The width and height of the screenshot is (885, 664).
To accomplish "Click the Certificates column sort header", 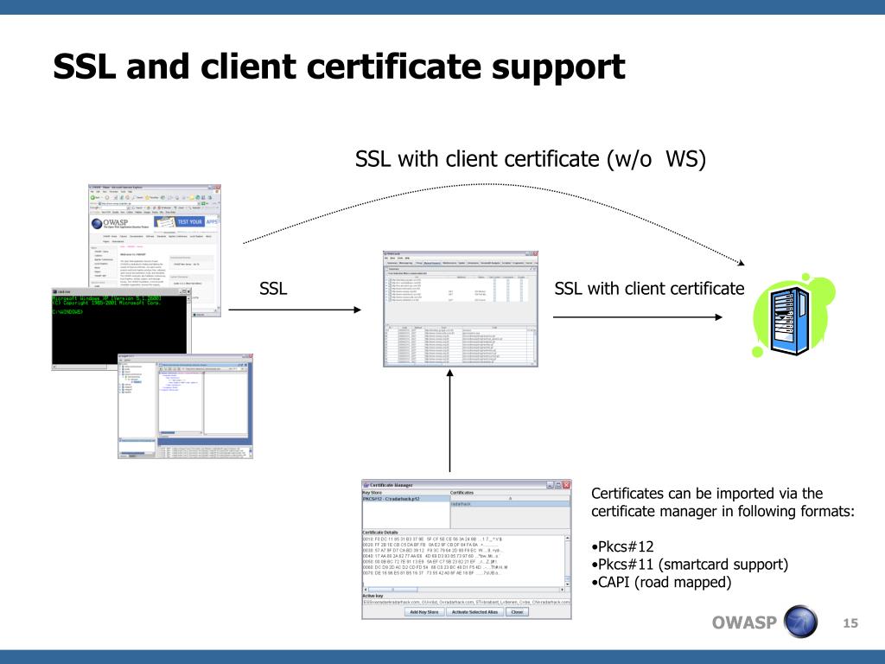I will [510, 499].
